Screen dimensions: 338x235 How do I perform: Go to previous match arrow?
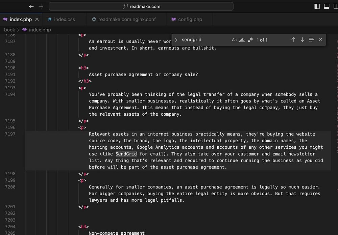pos(293,40)
